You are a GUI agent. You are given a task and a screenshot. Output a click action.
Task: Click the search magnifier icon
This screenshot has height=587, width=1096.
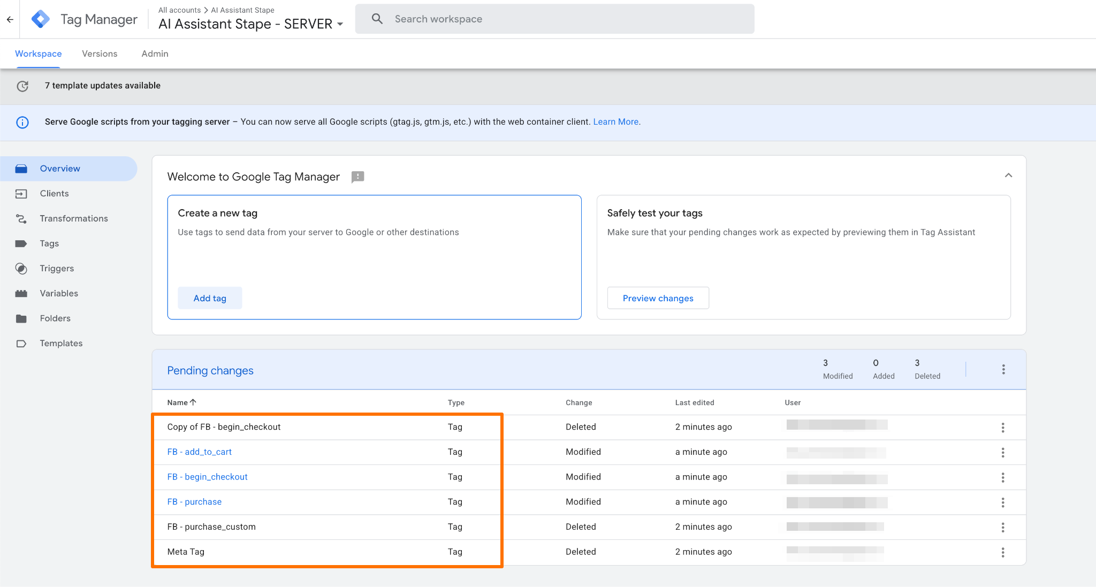(x=377, y=19)
